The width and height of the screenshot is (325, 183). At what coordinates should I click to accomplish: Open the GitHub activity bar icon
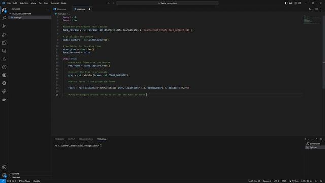click(4, 75)
